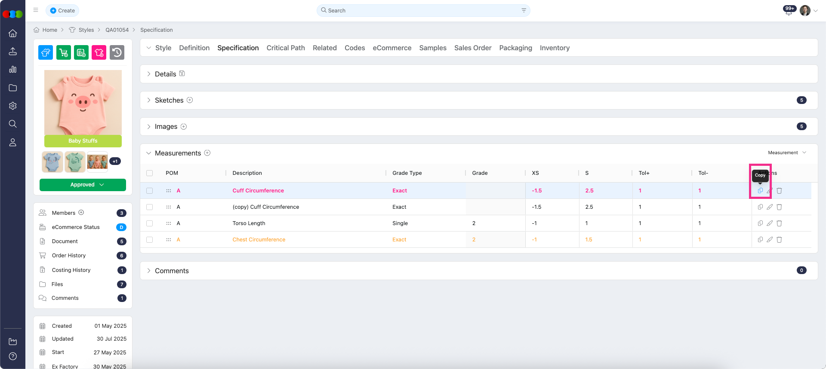Check the Torso Length row checkbox
The height and width of the screenshot is (369, 826).
click(x=150, y=223)
